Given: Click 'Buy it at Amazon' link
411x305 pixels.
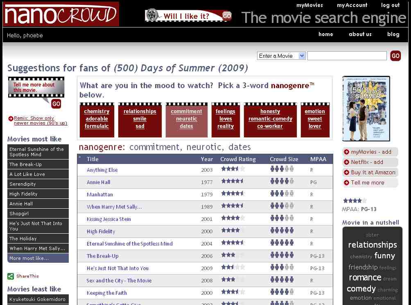Looking at the screenshot, I should click(x=373, y=173).
